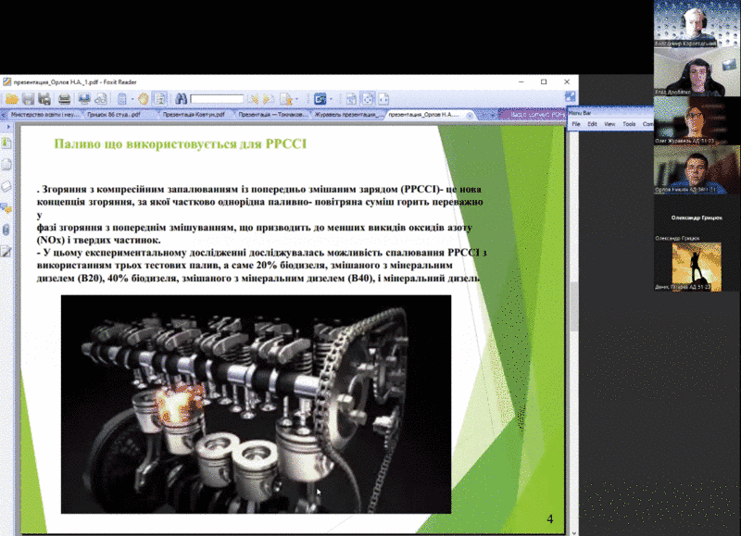Click the File menu in Menu Bar window
741x536 pixels.
click(x=576, y=124)
